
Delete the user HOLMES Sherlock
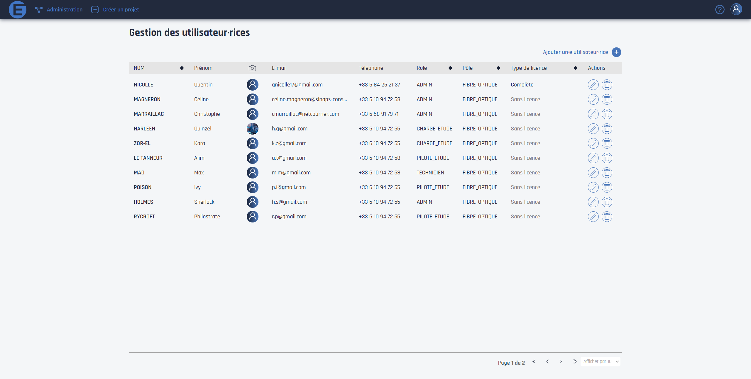click(607, 202)
